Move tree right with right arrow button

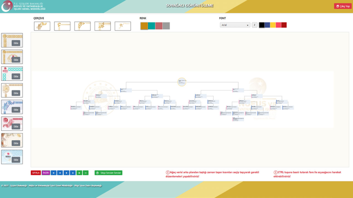pyautogui.click(x=60, y=173)
